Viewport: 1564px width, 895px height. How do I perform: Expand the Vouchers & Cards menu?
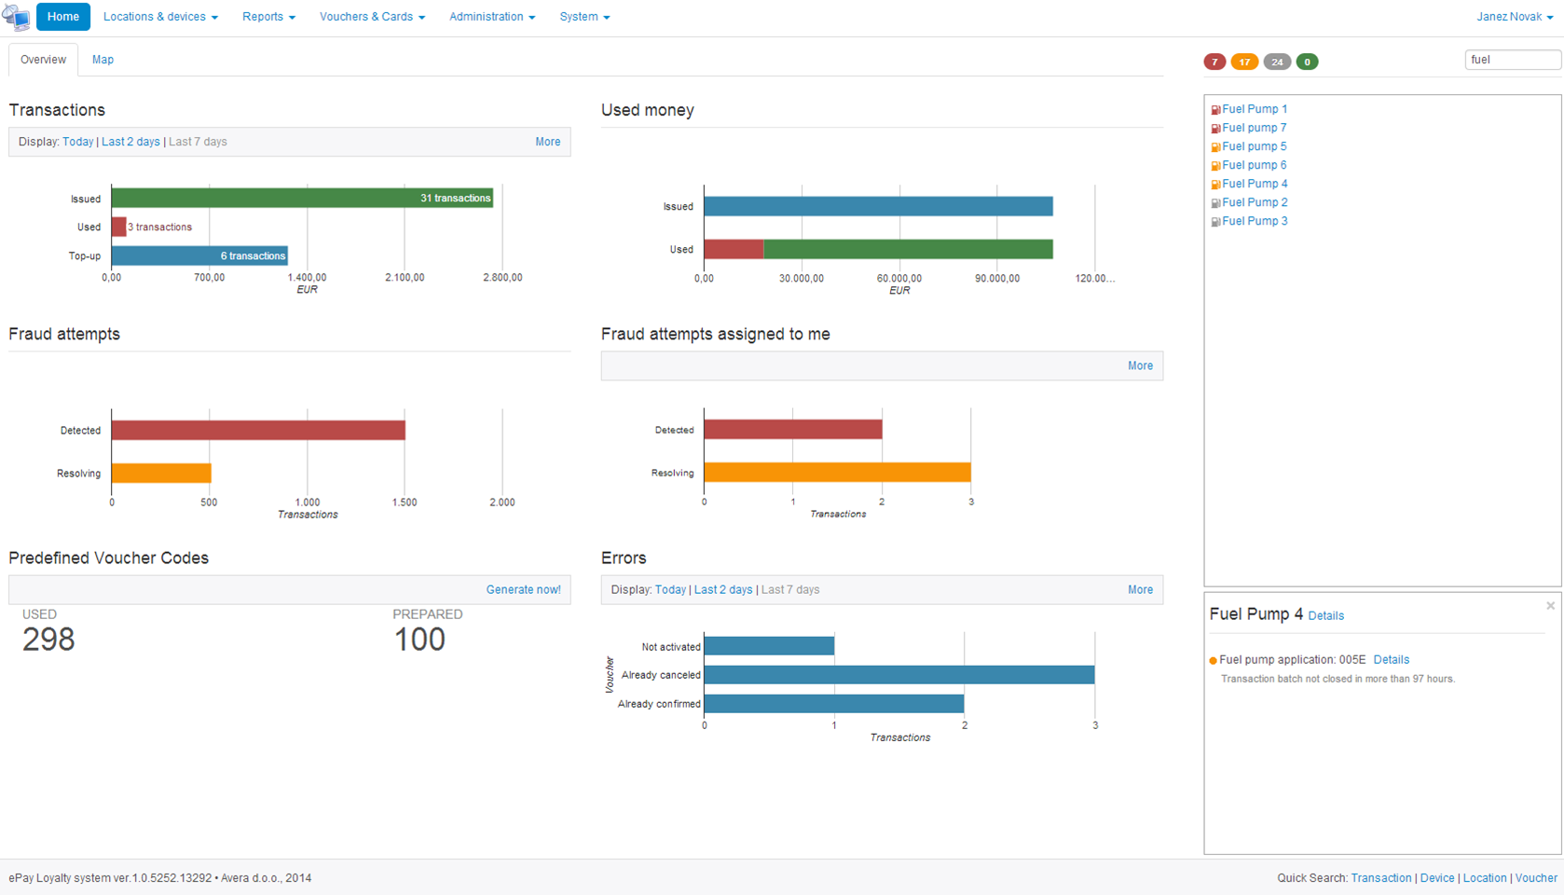point(372,17)
